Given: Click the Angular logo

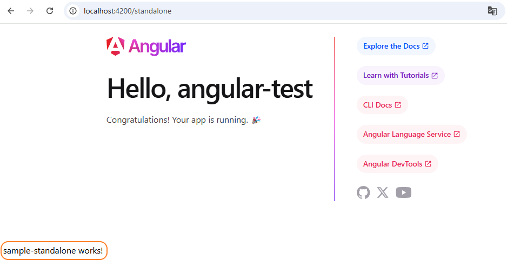Looking at the screenshot, I should click(146, 46).
